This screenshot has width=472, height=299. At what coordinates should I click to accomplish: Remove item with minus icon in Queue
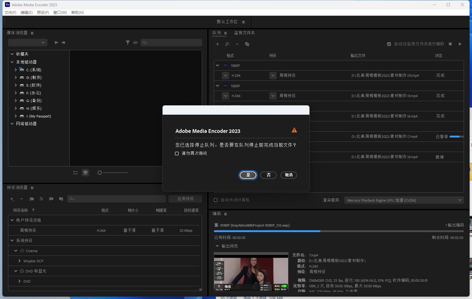coord(237,44)
